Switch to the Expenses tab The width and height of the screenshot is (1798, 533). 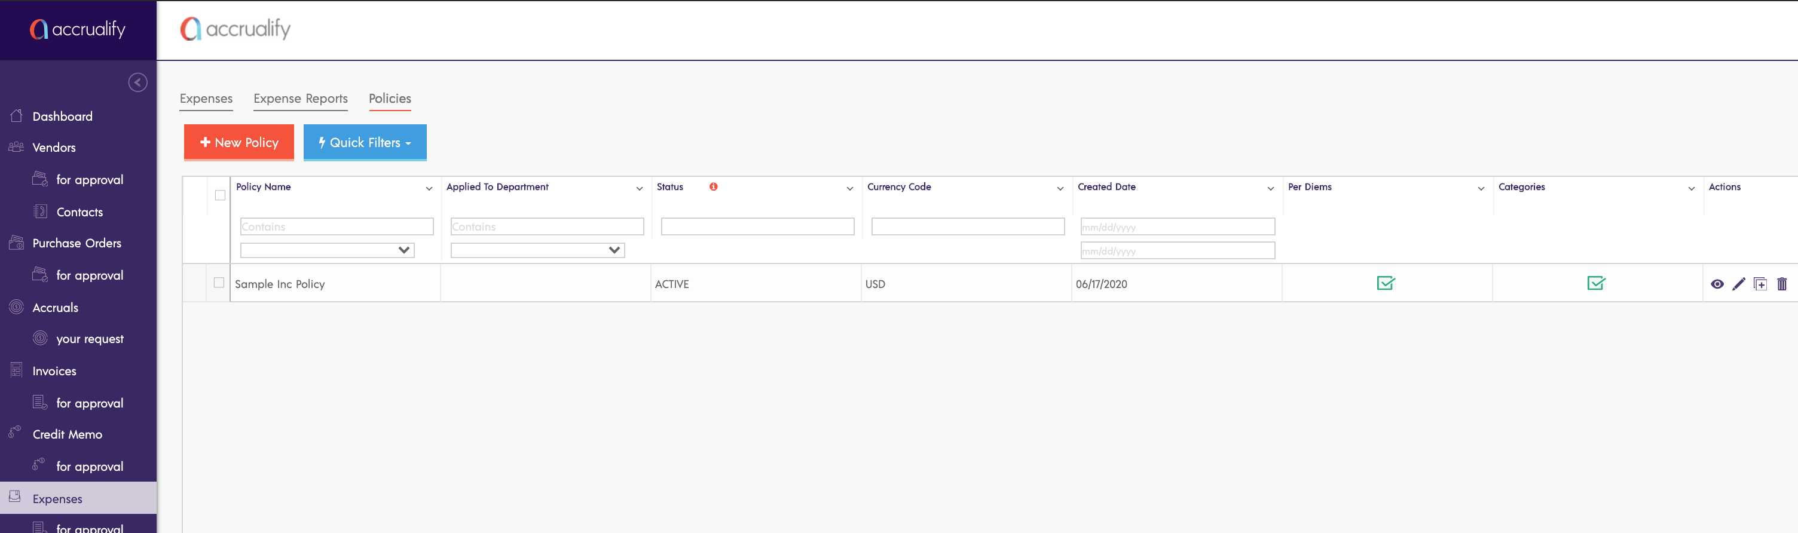[206, 99]
